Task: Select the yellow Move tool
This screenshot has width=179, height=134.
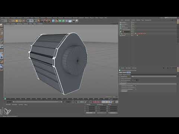Action: [16, 21]
